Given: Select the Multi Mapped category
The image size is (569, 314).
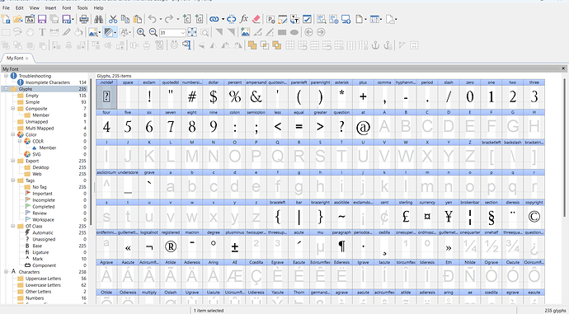Looking at the screenshot, I should coord(40,128).
